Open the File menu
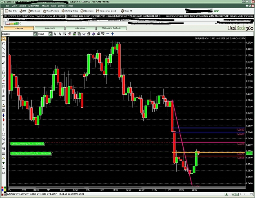 coord(7,6)
